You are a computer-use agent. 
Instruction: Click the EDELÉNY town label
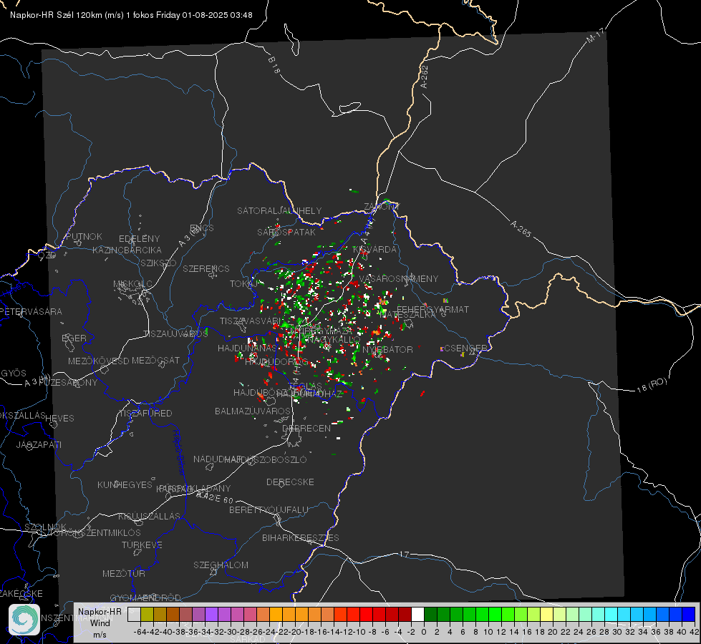(139, 238)
